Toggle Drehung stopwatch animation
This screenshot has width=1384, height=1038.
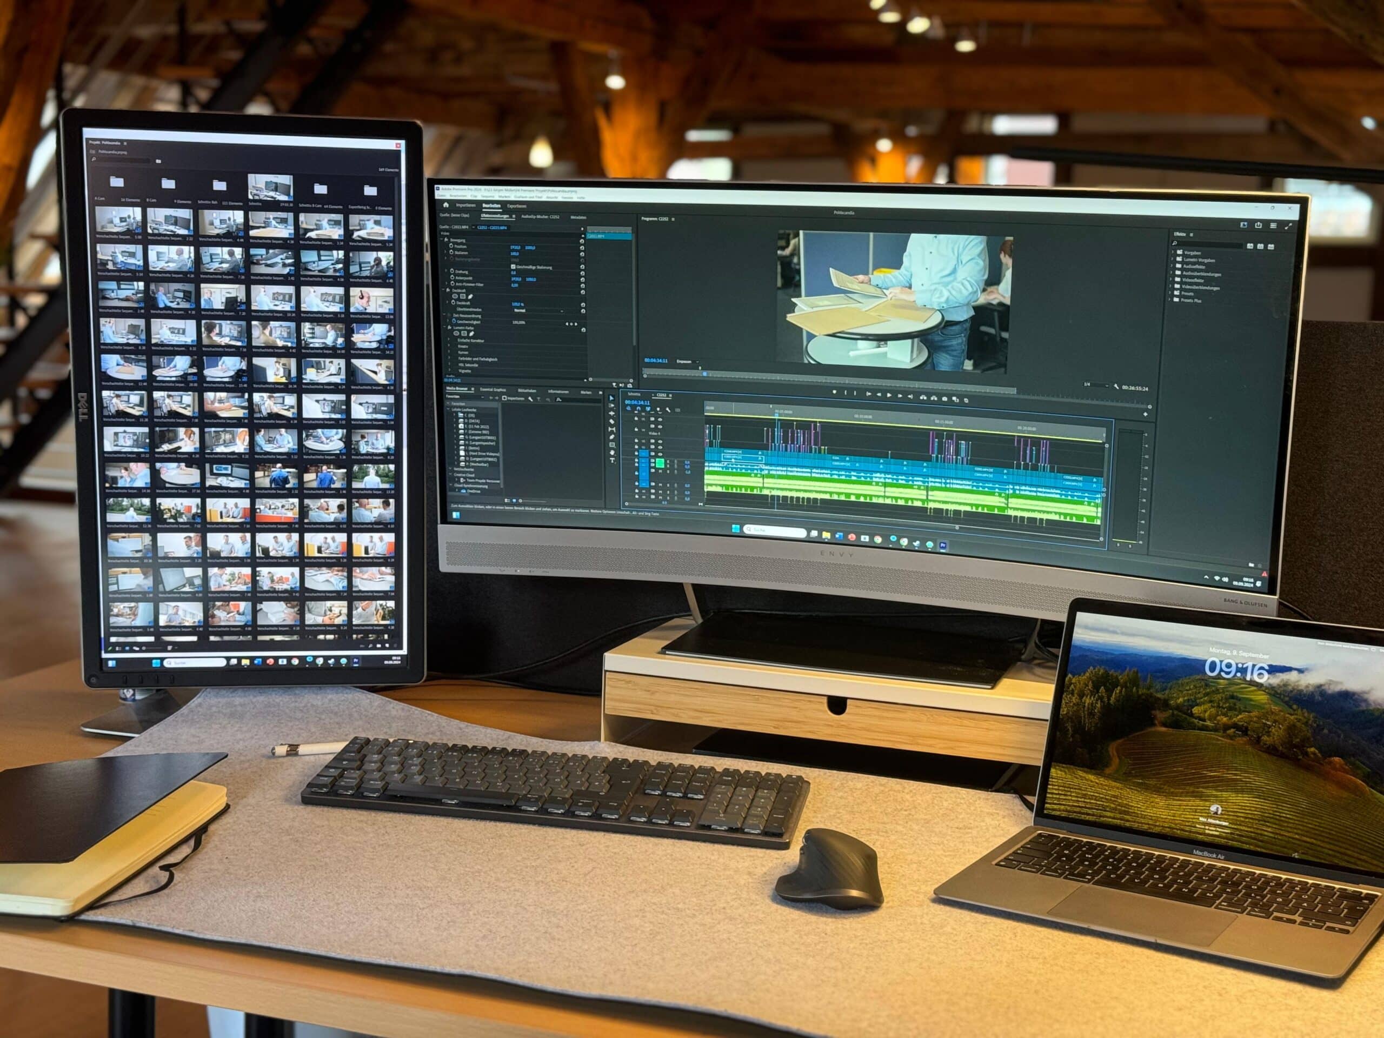point(452,271)
